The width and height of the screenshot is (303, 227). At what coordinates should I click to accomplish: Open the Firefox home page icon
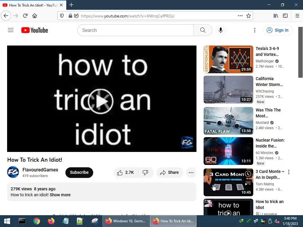point(35,16)
